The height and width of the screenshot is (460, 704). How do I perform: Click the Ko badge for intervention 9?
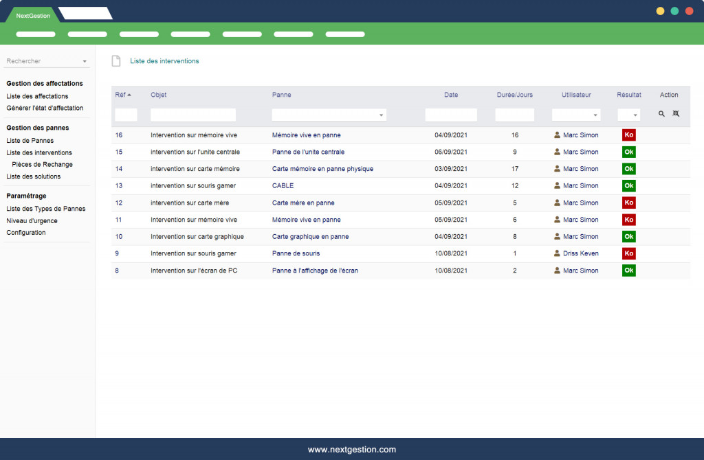point(628,253)
